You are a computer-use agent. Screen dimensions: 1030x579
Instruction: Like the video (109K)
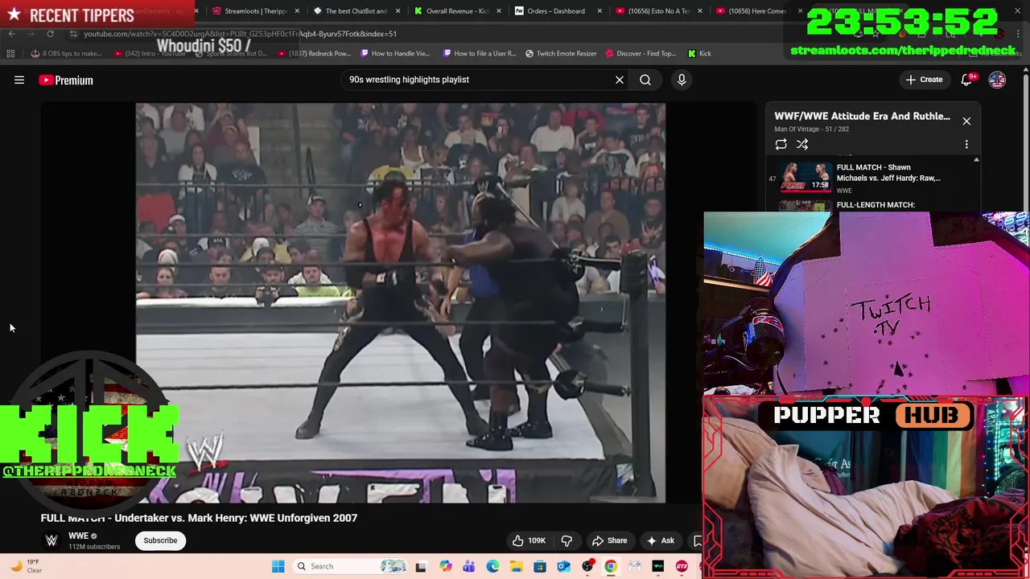tap(529, 540)
